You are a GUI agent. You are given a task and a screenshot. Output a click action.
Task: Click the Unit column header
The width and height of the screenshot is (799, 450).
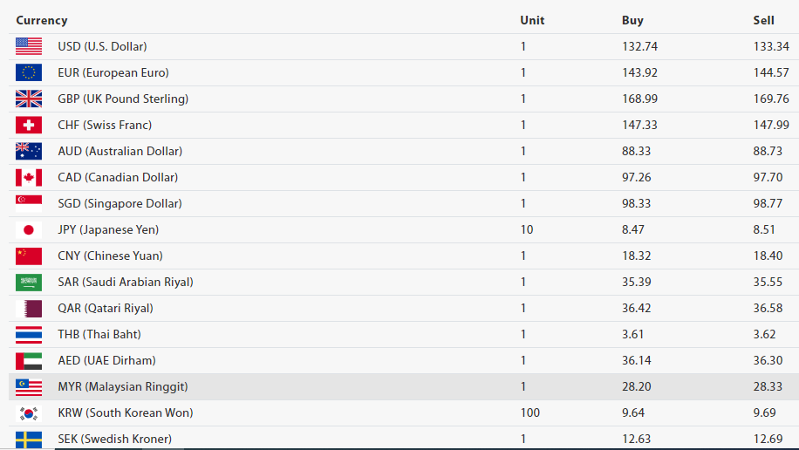tap(532, 20)
